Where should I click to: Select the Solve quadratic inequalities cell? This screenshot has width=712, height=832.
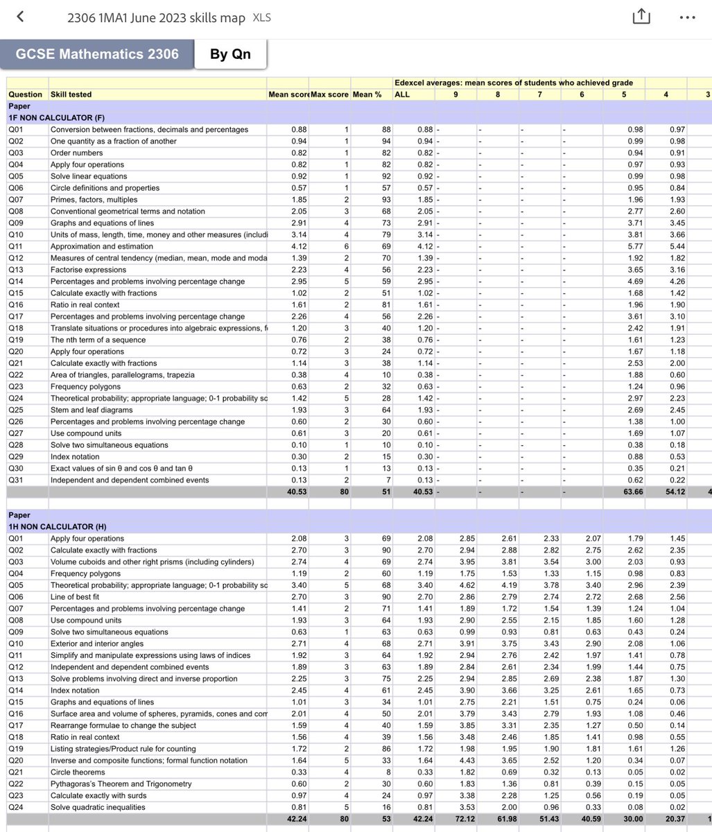[x=157, y=807]
